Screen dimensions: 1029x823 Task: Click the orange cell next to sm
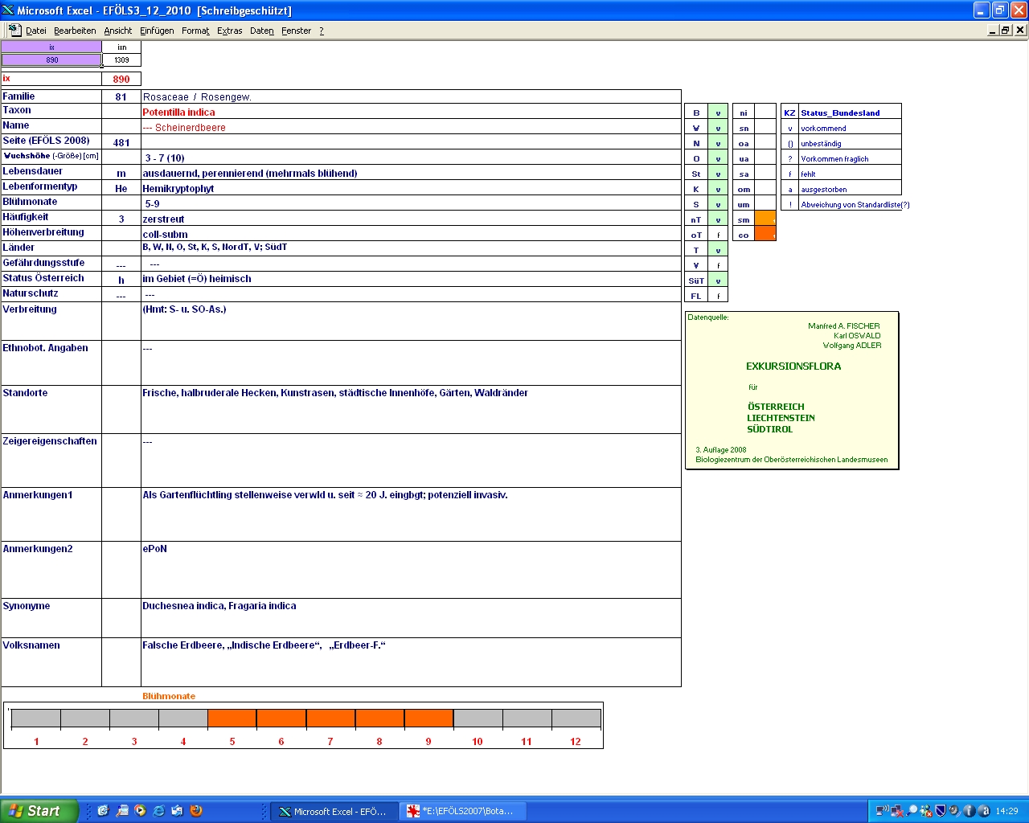[x=765, y=219]
